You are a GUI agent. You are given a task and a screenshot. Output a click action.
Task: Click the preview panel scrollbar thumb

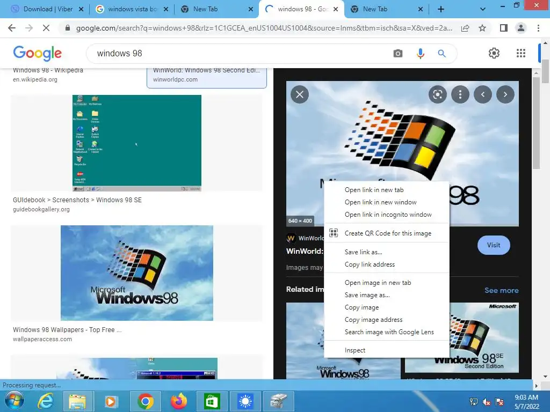coord(536,123)
